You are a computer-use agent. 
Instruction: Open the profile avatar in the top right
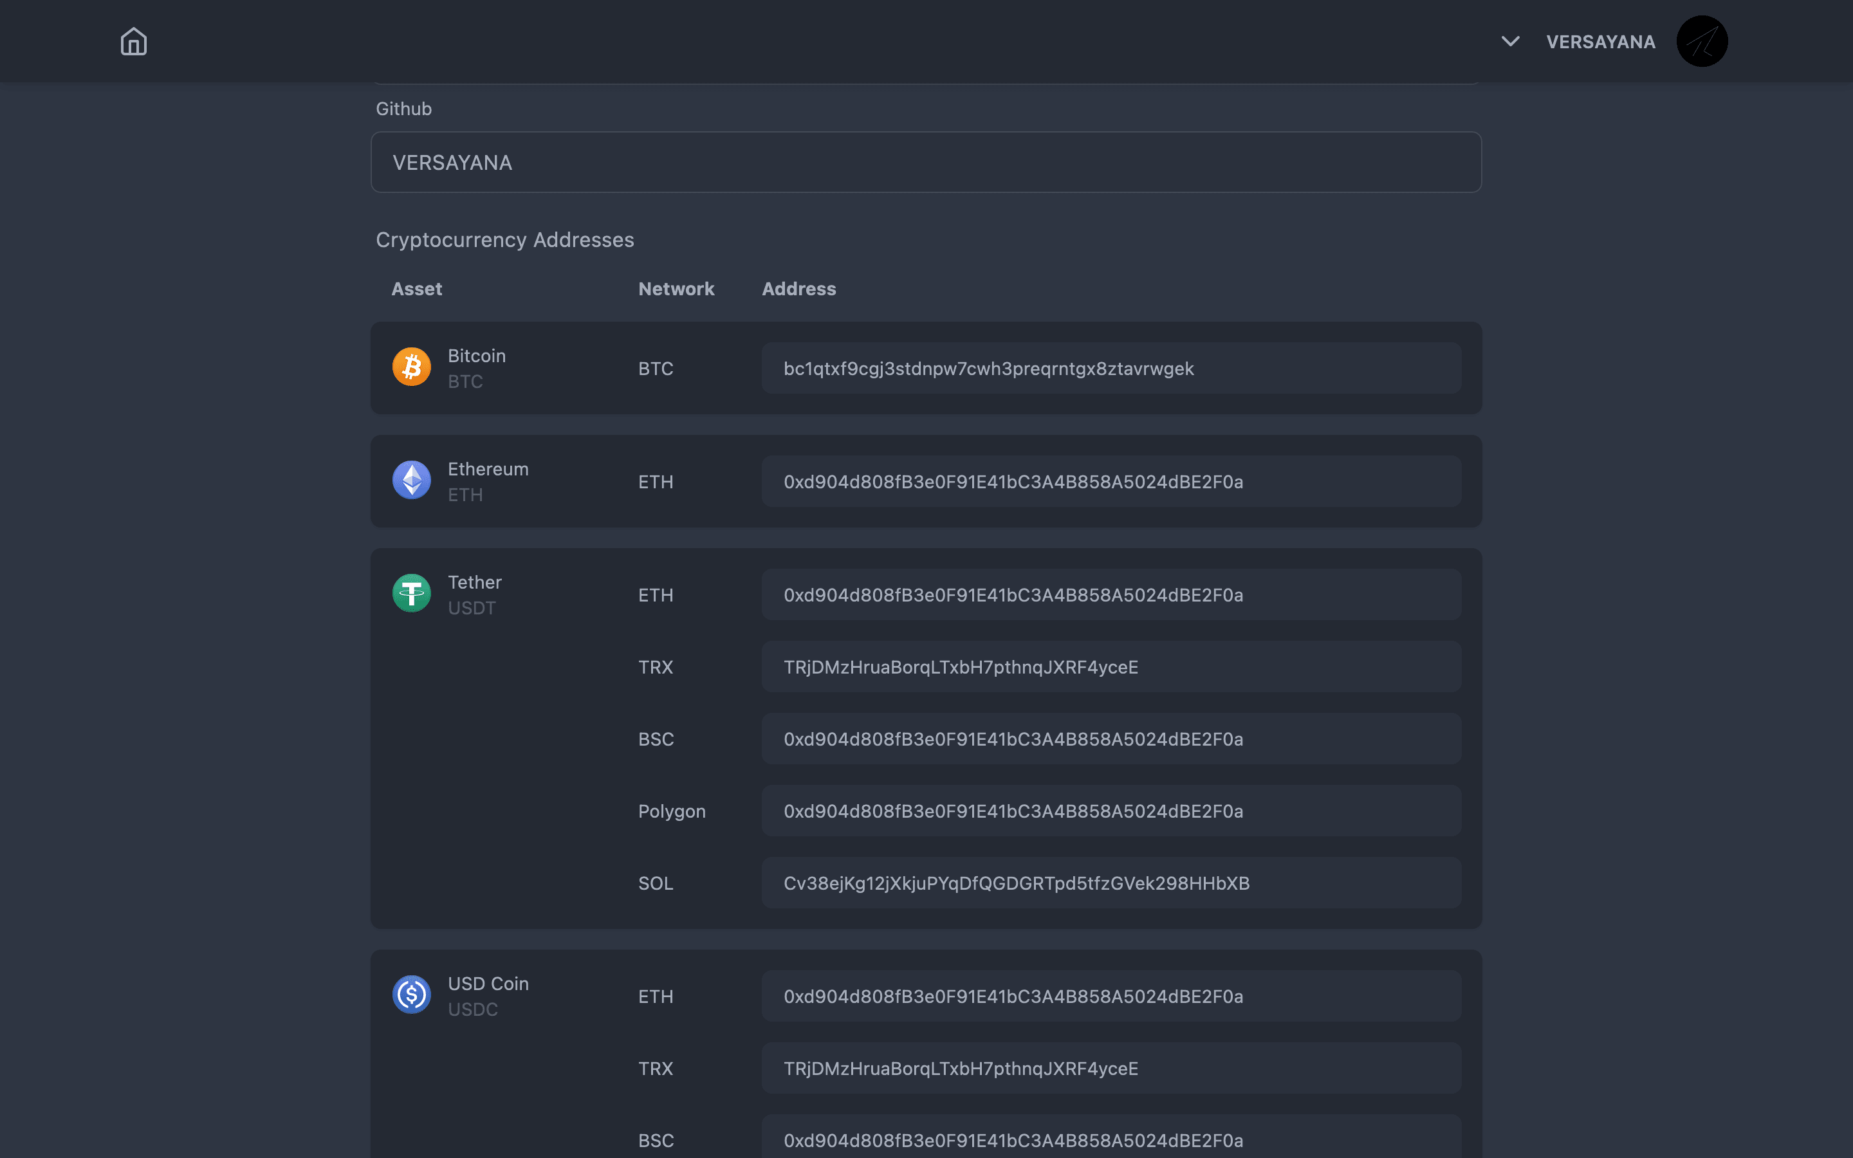tap(1701, 41)
